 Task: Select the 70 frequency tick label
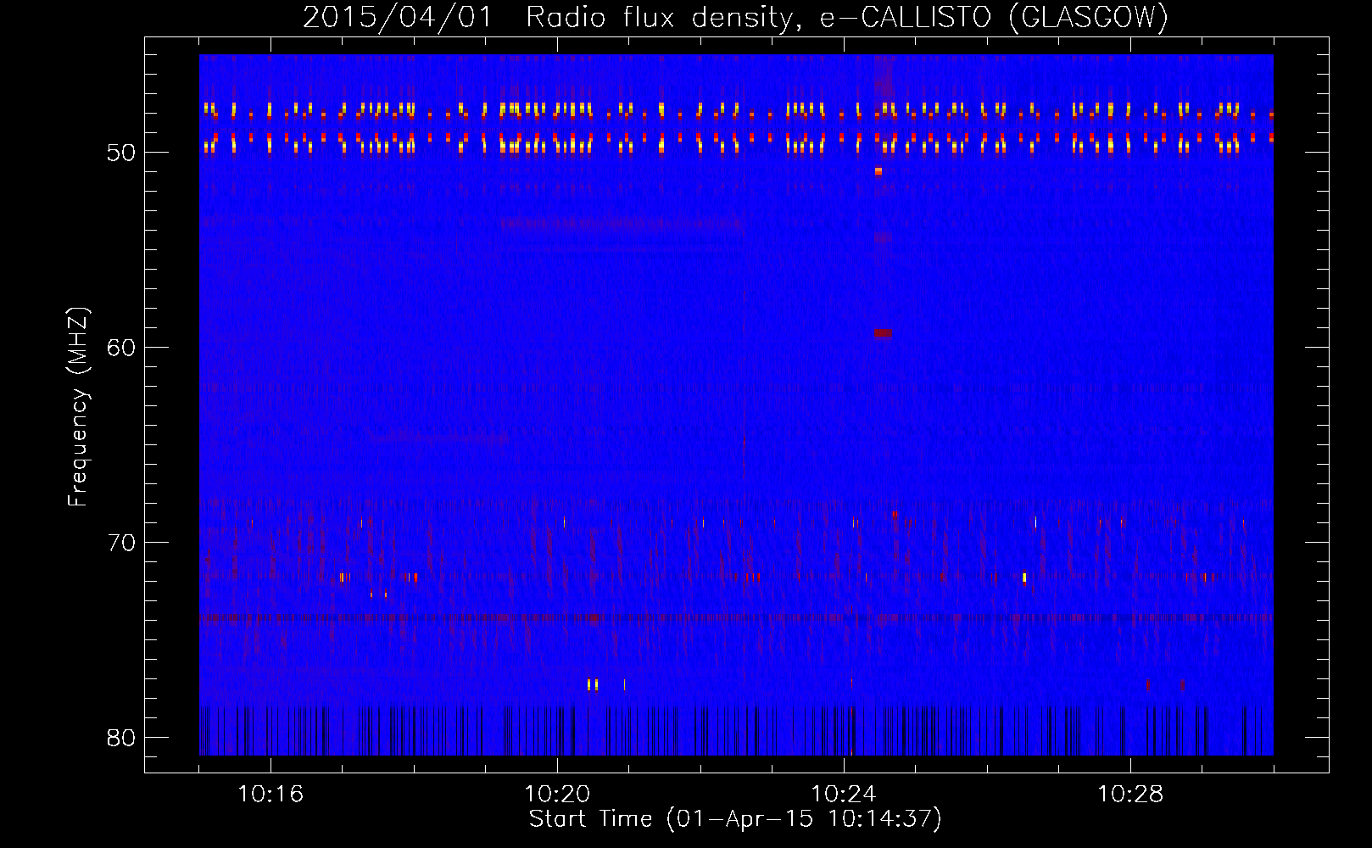[x=122, y=543]
